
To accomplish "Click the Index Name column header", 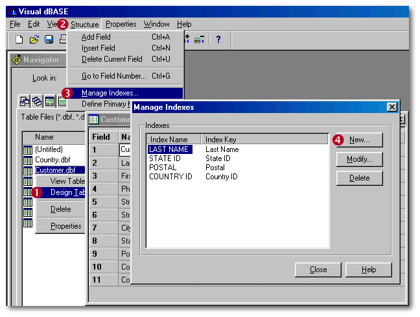I will tap(174, 140).
